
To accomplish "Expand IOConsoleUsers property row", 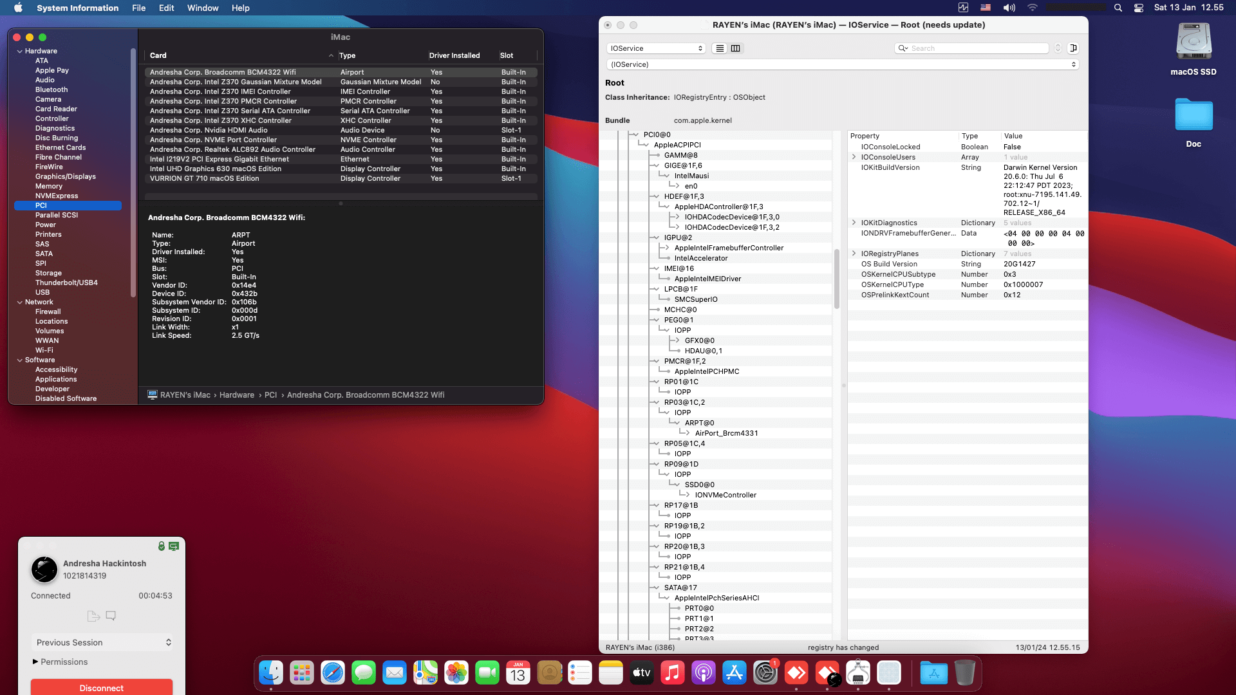I will click(x=854, y=157).
